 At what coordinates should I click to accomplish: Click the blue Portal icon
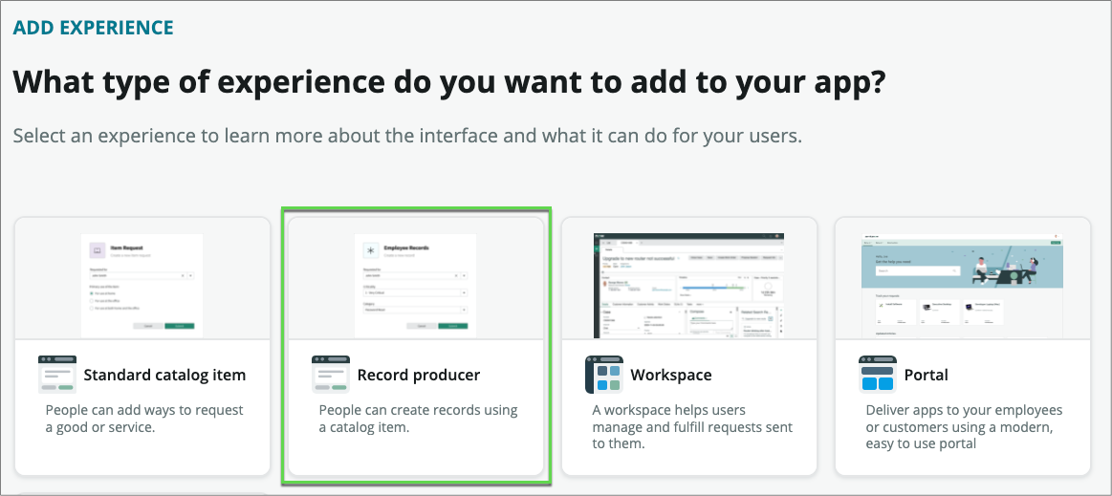click(878, 374)
